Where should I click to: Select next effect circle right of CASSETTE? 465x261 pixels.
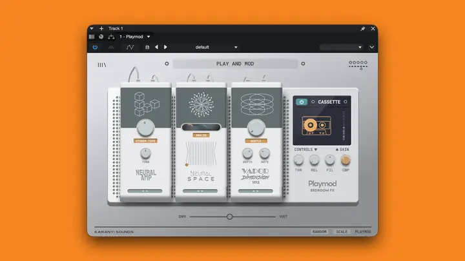(346, 102)
